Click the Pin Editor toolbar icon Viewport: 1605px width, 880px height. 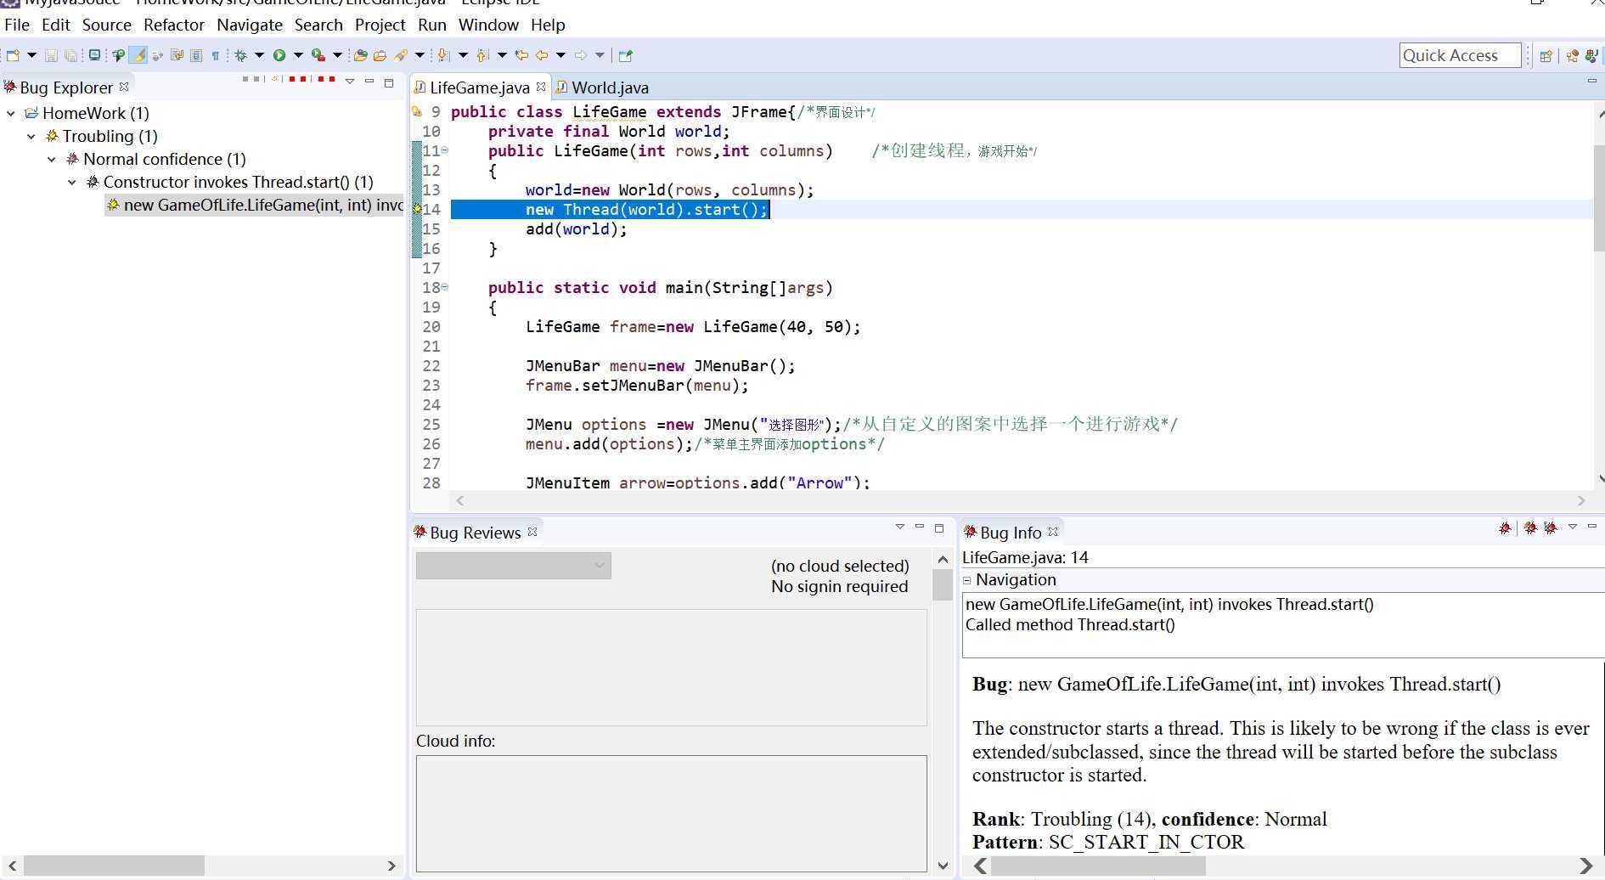626,55
